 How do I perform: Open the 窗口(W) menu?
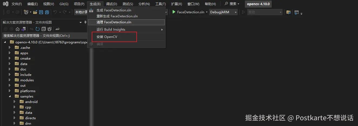coord(193,4)
